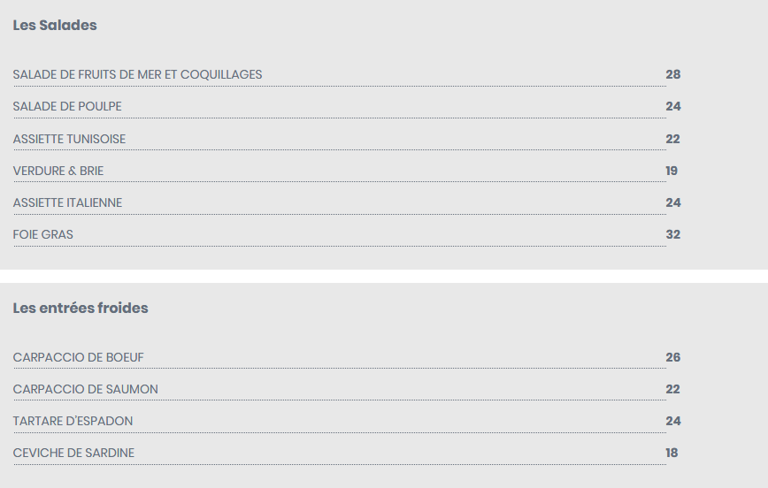Select the FOIE GRAS item
Screen dimensions: 768x488
[x=43, y=234]
